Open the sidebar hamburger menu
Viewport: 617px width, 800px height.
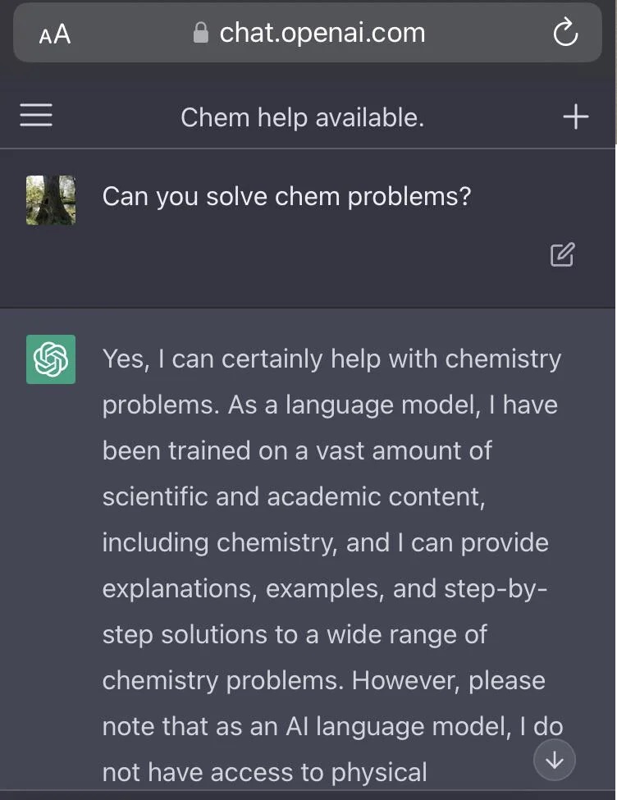tap(36, 116)
